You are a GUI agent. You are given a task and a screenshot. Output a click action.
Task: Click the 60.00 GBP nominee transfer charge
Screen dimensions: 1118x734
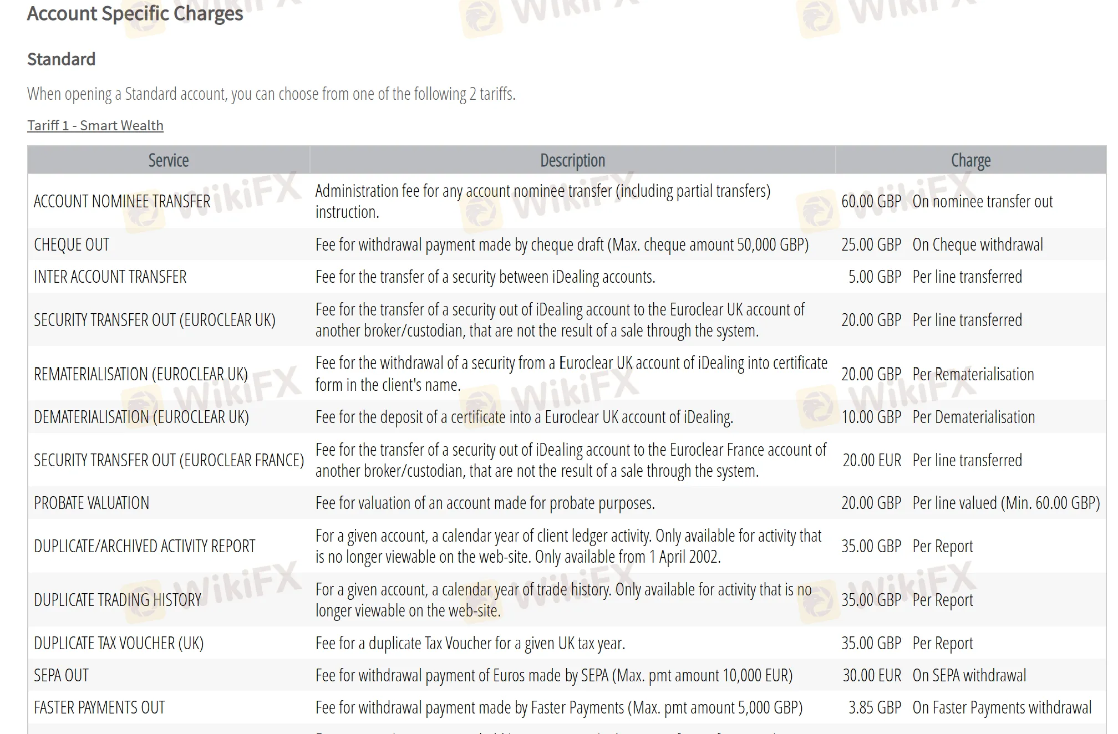871,201
